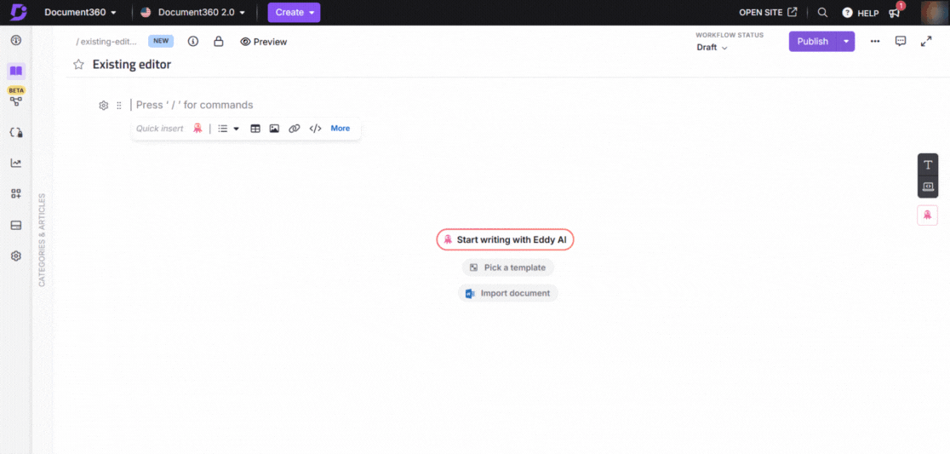Open the Publish dropdown arrow
950x454 pixels.
pos(846,41)
